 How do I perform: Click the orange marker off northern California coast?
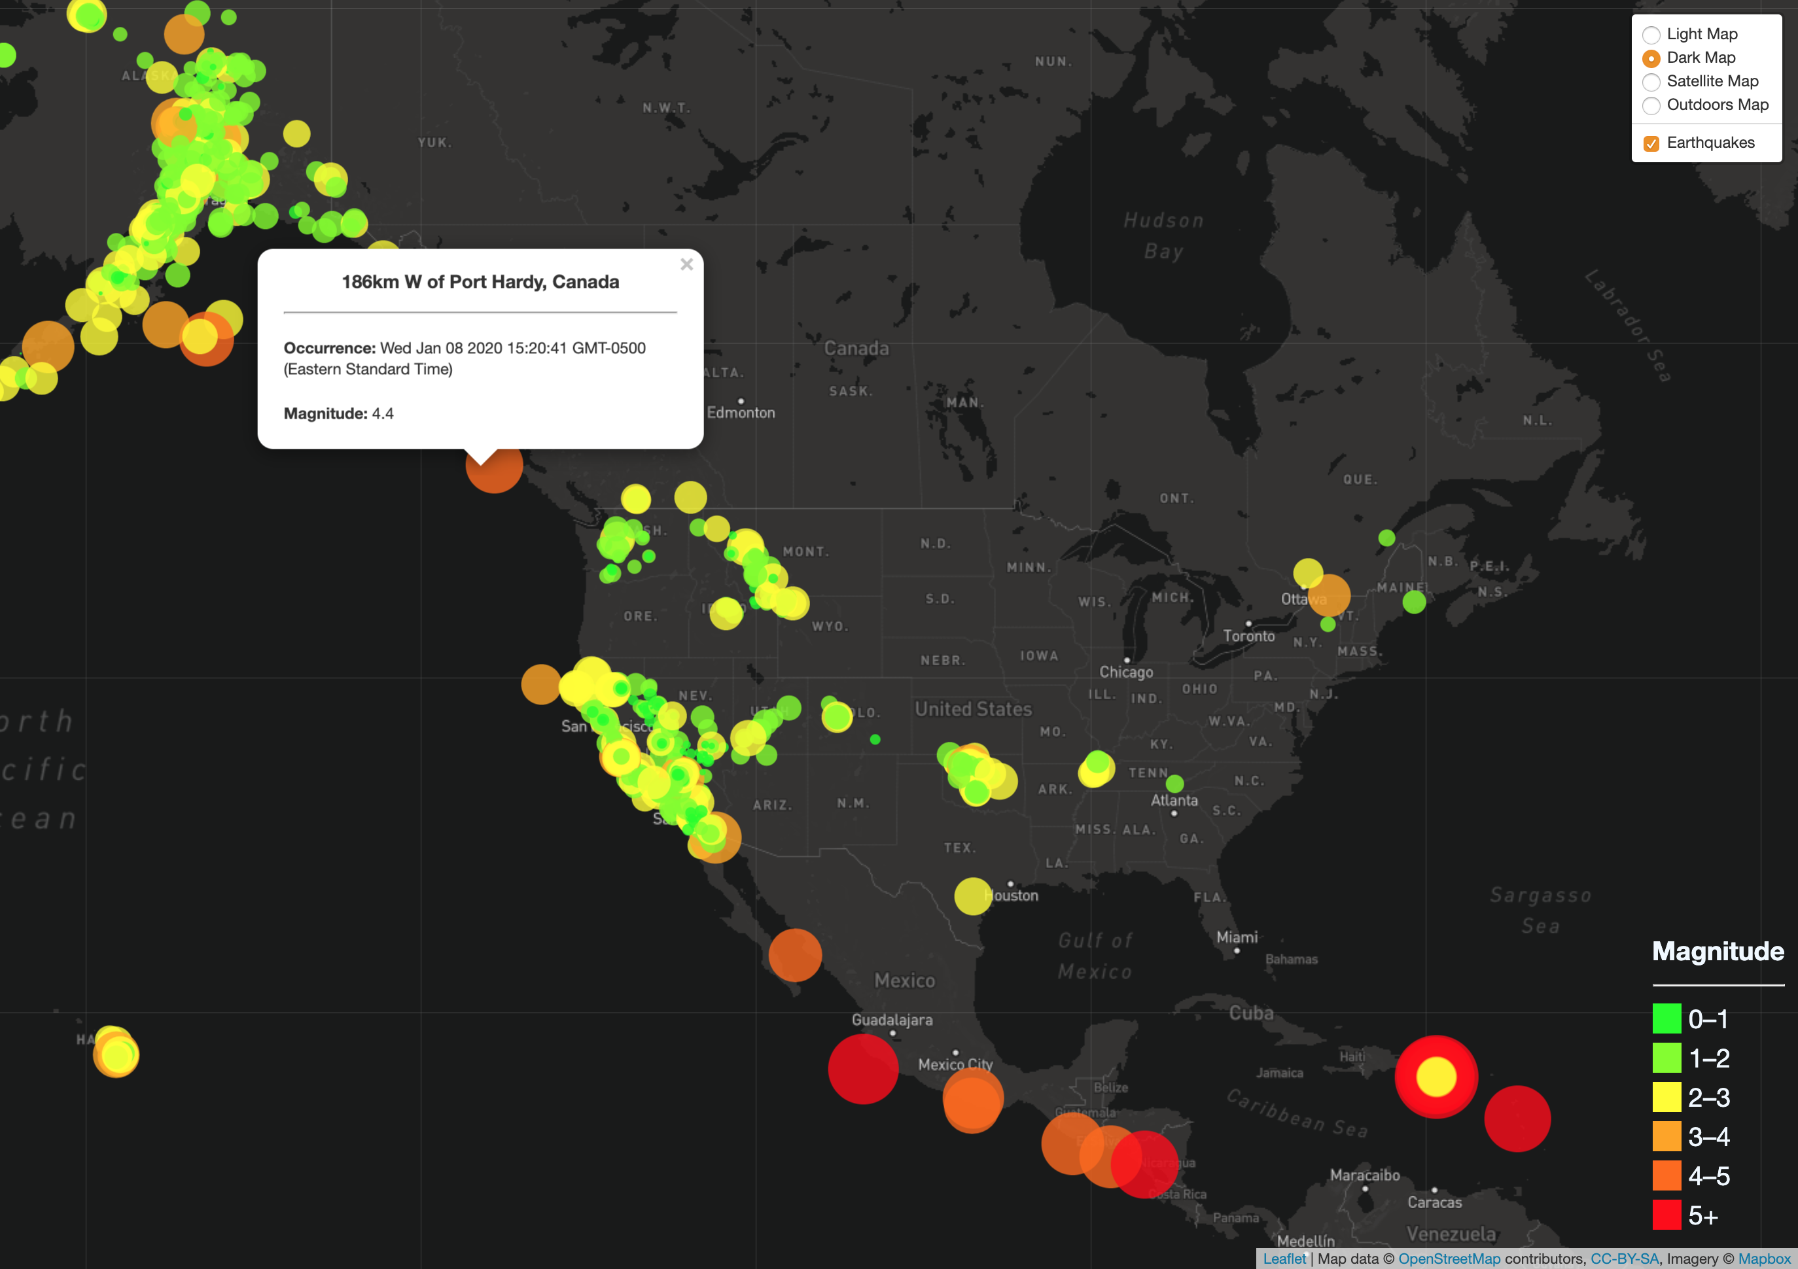click(x=540, y=684)
